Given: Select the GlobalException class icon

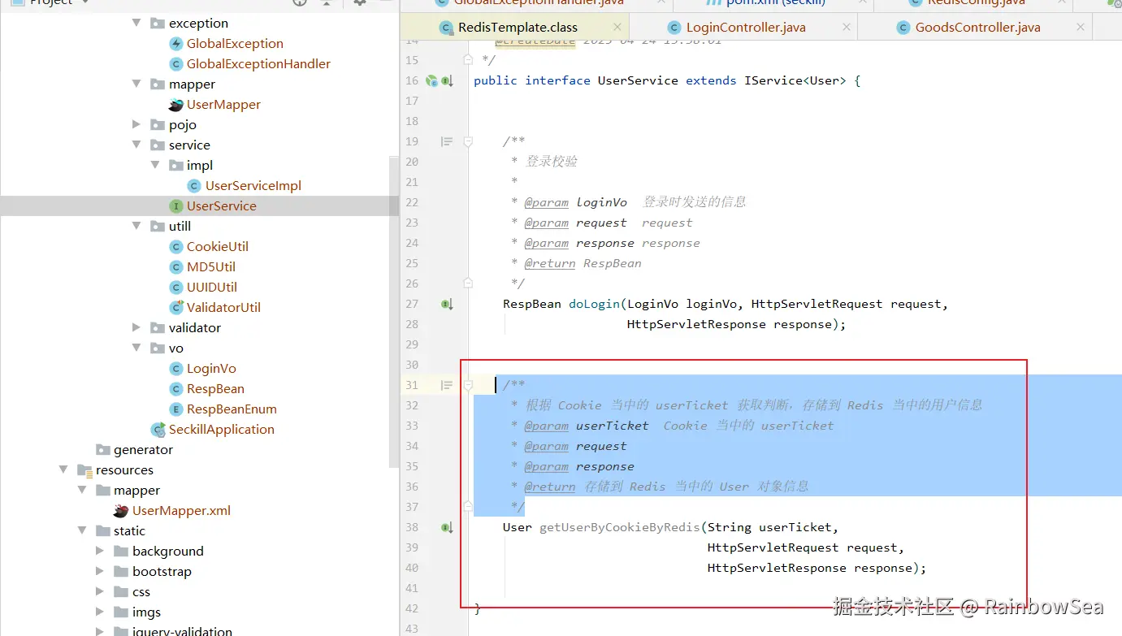Looking at the screenshot, I should pyautogui.click(x=175, y=44).
